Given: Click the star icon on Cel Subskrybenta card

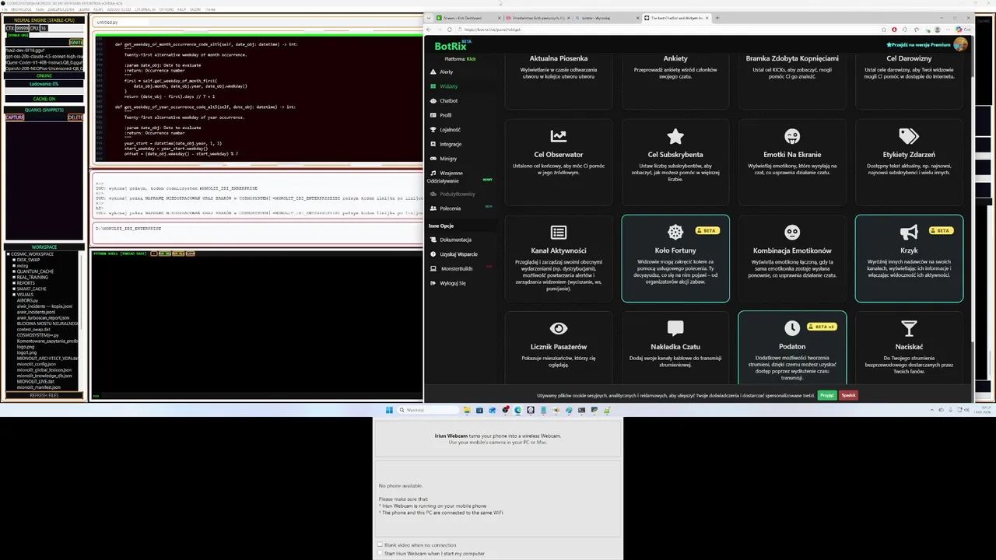Looking at the screenshot, I should (x=675, y=136).
